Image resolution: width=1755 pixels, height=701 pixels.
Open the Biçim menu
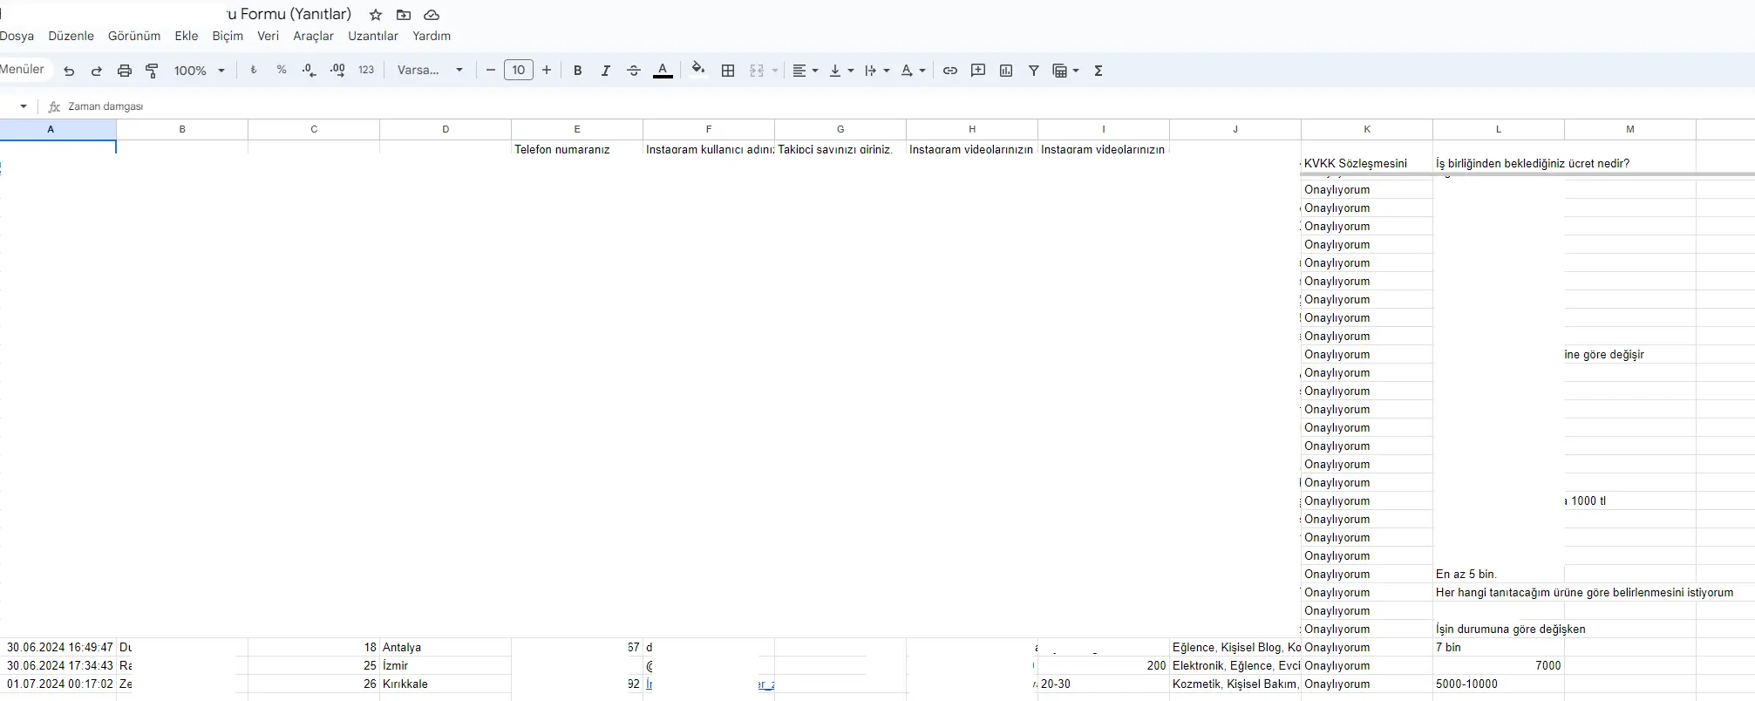(x=228, y=36)
